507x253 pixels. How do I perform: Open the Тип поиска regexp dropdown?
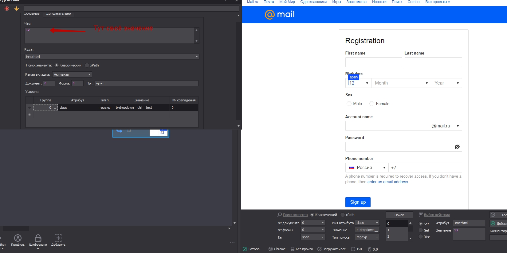[367, 237]
